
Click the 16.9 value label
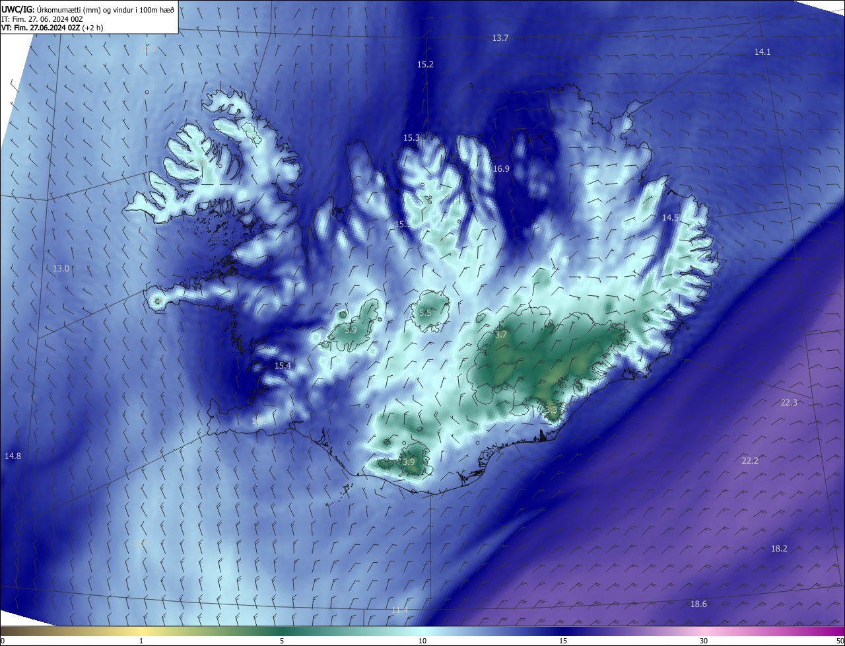coord(502,169)
